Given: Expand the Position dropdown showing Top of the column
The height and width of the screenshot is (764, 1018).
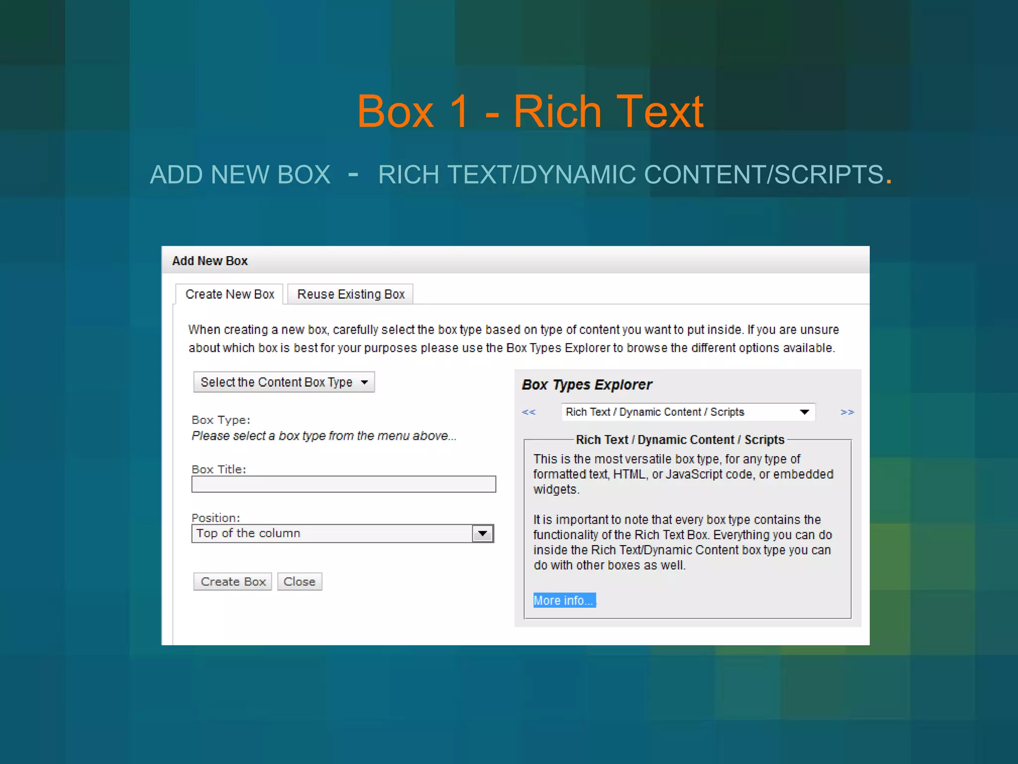Looking at the screenshot, I should tap(342, 533).
